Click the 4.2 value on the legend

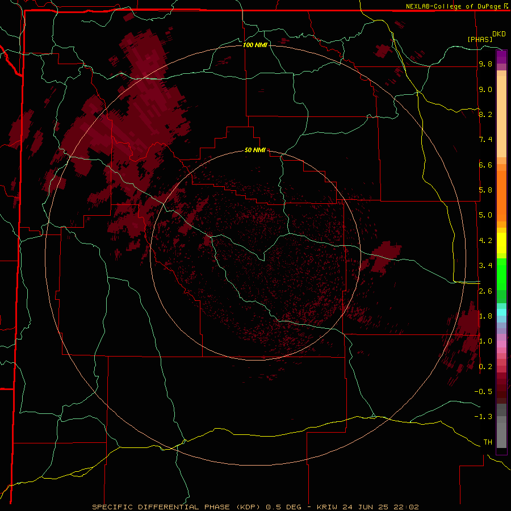click(485, 241)
